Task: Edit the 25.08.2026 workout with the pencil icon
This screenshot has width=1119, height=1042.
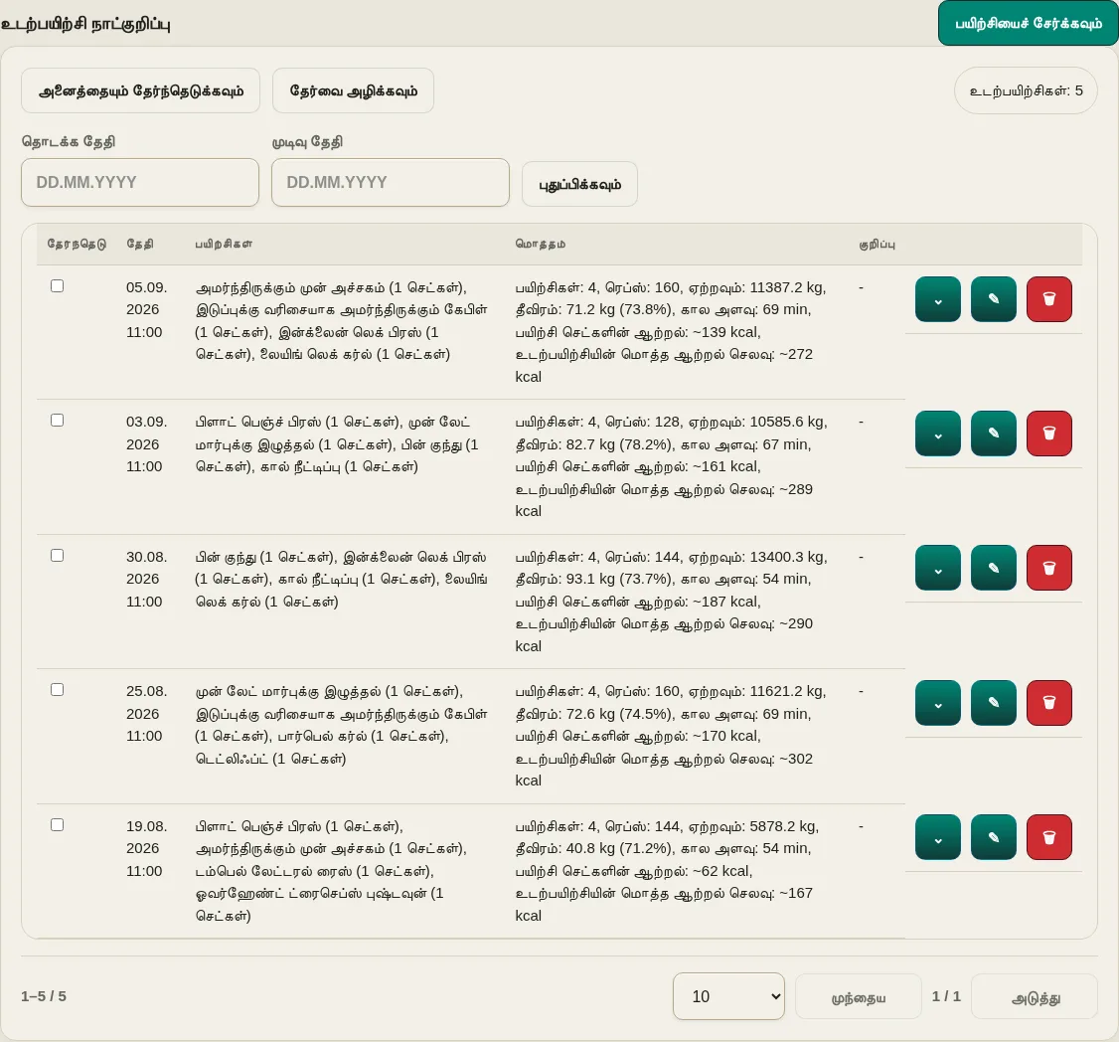Action: point(994,703)
